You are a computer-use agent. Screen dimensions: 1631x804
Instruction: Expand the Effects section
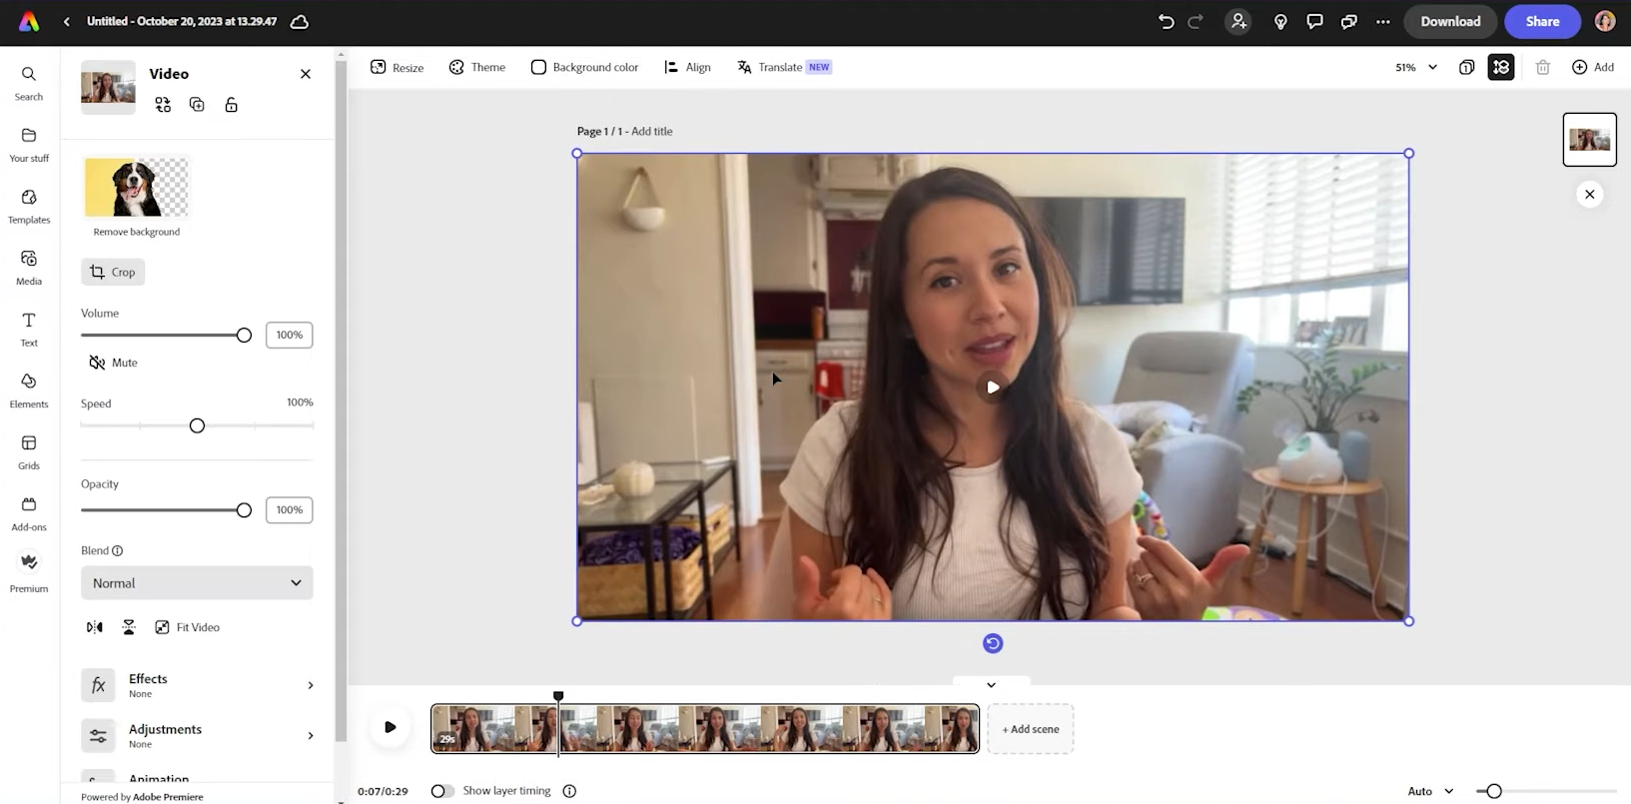point(197,685)
